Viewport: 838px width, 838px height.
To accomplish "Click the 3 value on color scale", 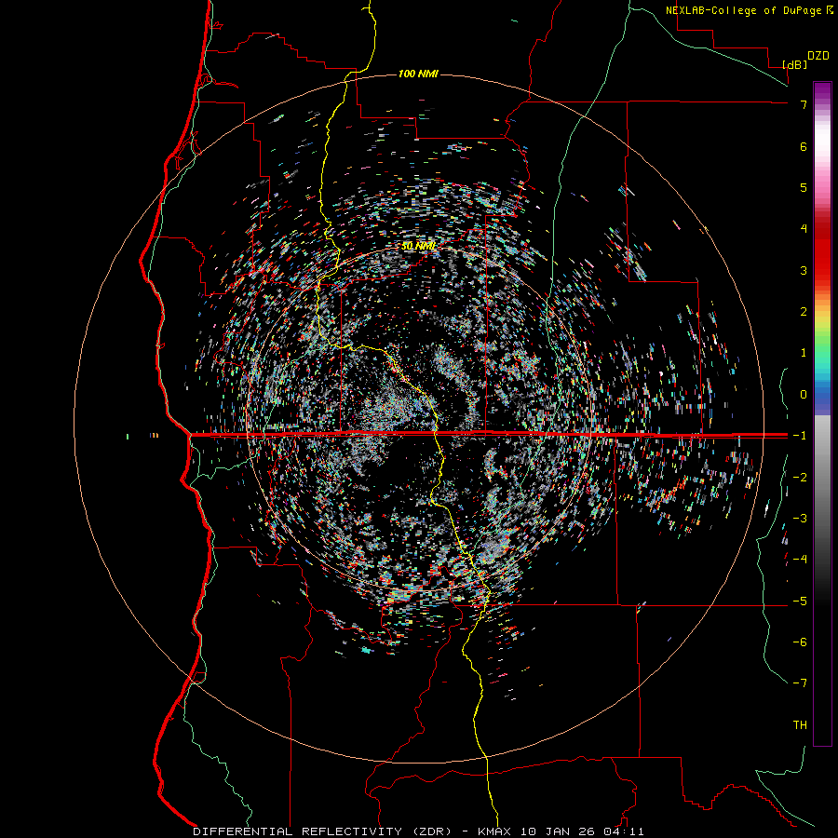I will (804, 270).
